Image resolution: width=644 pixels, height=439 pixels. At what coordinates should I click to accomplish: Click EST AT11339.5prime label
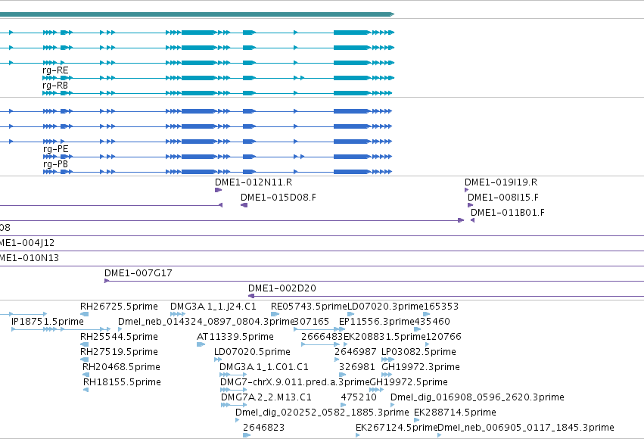pyautogui.click(x=235, y=337)
